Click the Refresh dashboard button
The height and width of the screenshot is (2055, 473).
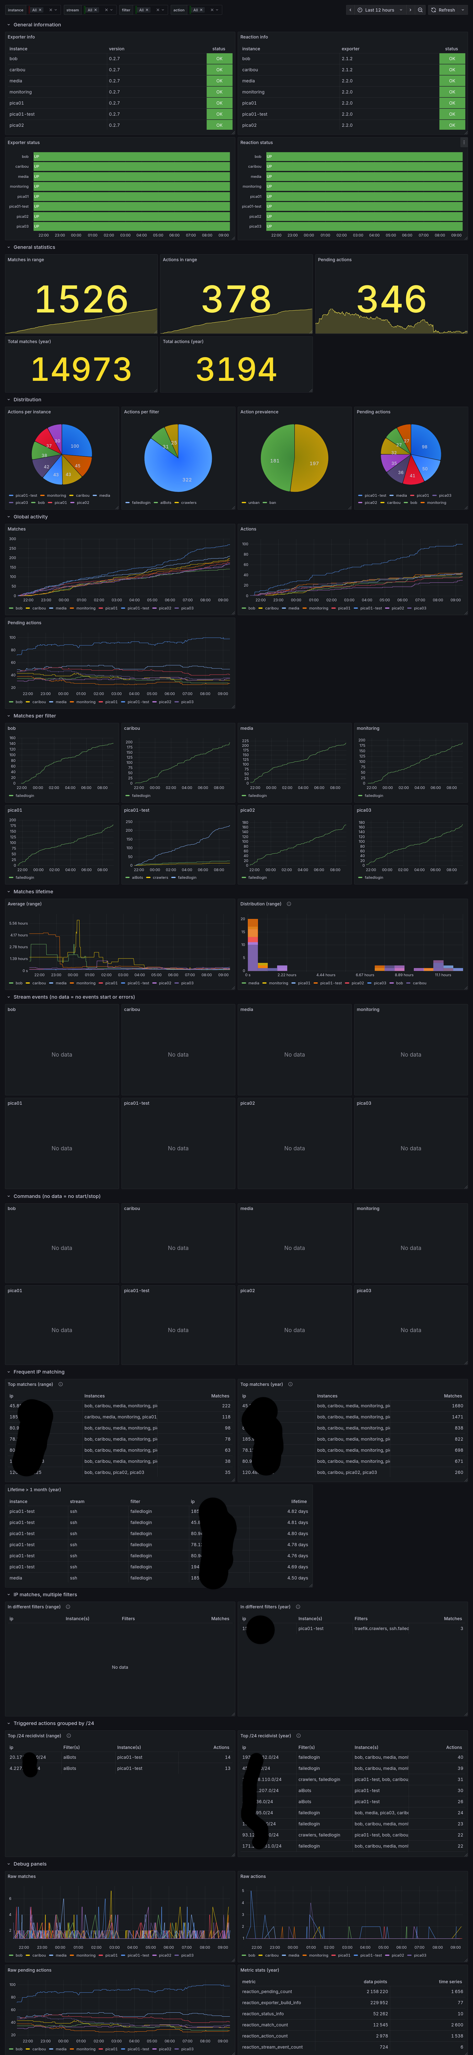coord(444,10)
